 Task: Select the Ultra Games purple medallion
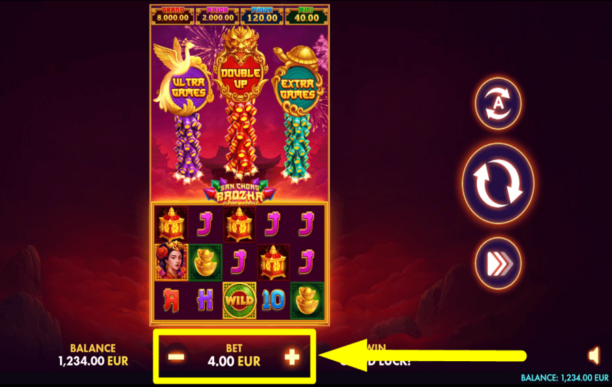(189, 88)
